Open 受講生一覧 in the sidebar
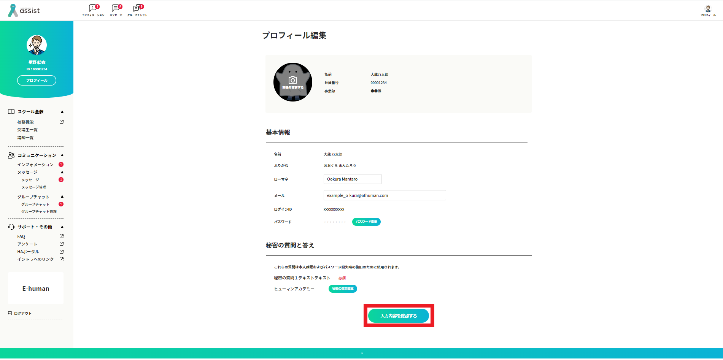Screen dimensions: 723x360 tap(27, 130)
